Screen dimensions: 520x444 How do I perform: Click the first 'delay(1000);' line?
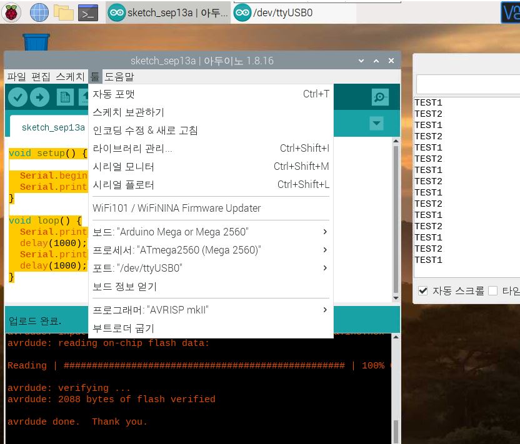click(x=53, y=243)
